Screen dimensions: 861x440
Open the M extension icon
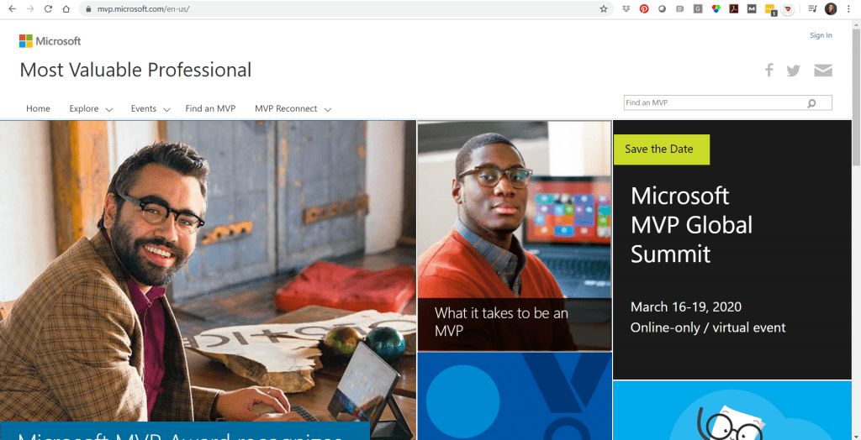point(752,8)
